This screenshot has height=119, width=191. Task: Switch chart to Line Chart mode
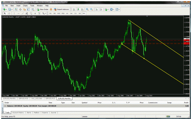point(82,9)
